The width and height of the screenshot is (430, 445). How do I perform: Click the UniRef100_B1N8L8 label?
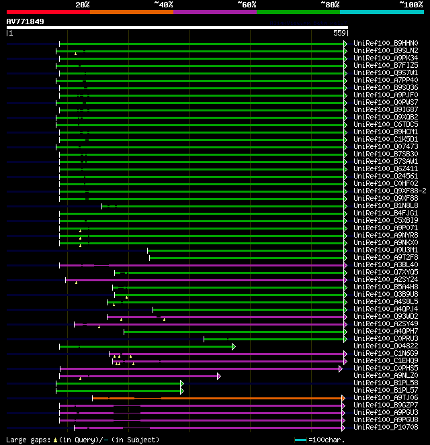pyautogui.click(x=386, y=205)
